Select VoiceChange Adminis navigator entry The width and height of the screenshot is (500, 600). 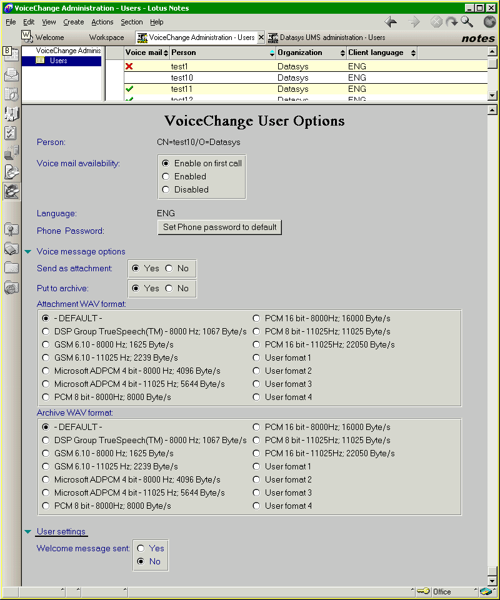[x=68, y=51]
